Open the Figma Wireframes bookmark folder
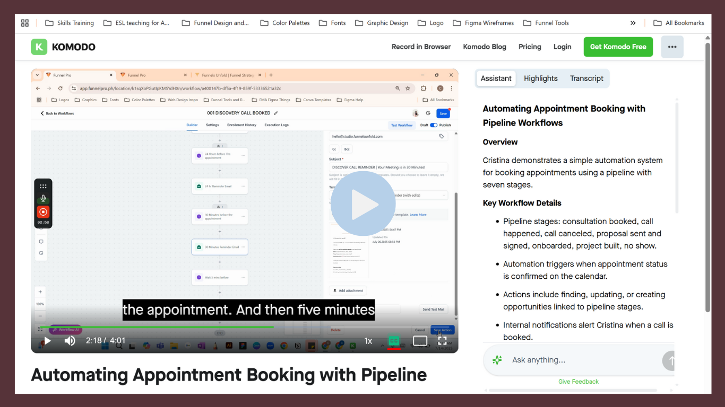 (483, 23)
